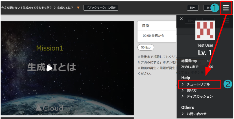This screenshot has width=234, height=119.
Task: Click the 次のLv.まで label
Action: (190, 67)
